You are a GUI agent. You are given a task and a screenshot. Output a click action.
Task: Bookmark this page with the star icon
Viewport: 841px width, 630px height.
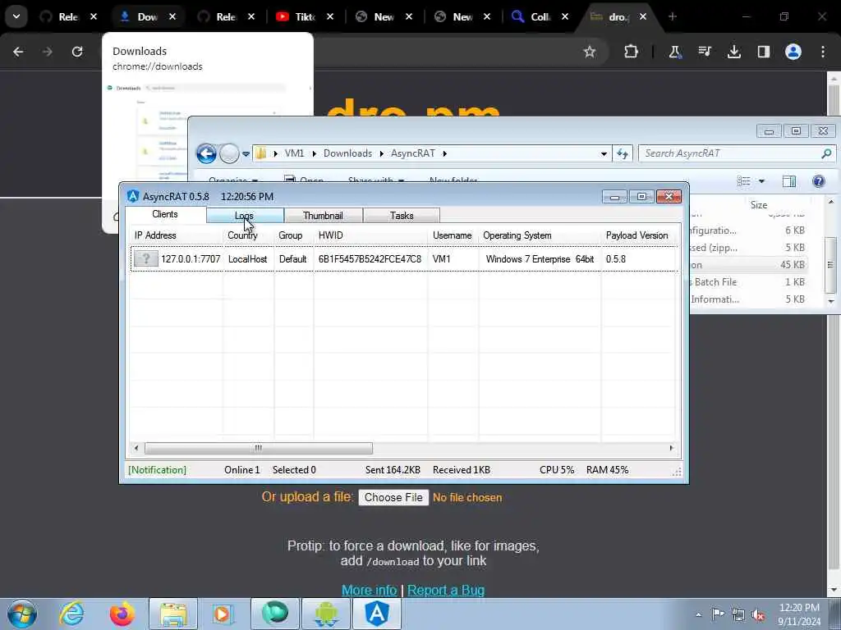coord(590,52)
